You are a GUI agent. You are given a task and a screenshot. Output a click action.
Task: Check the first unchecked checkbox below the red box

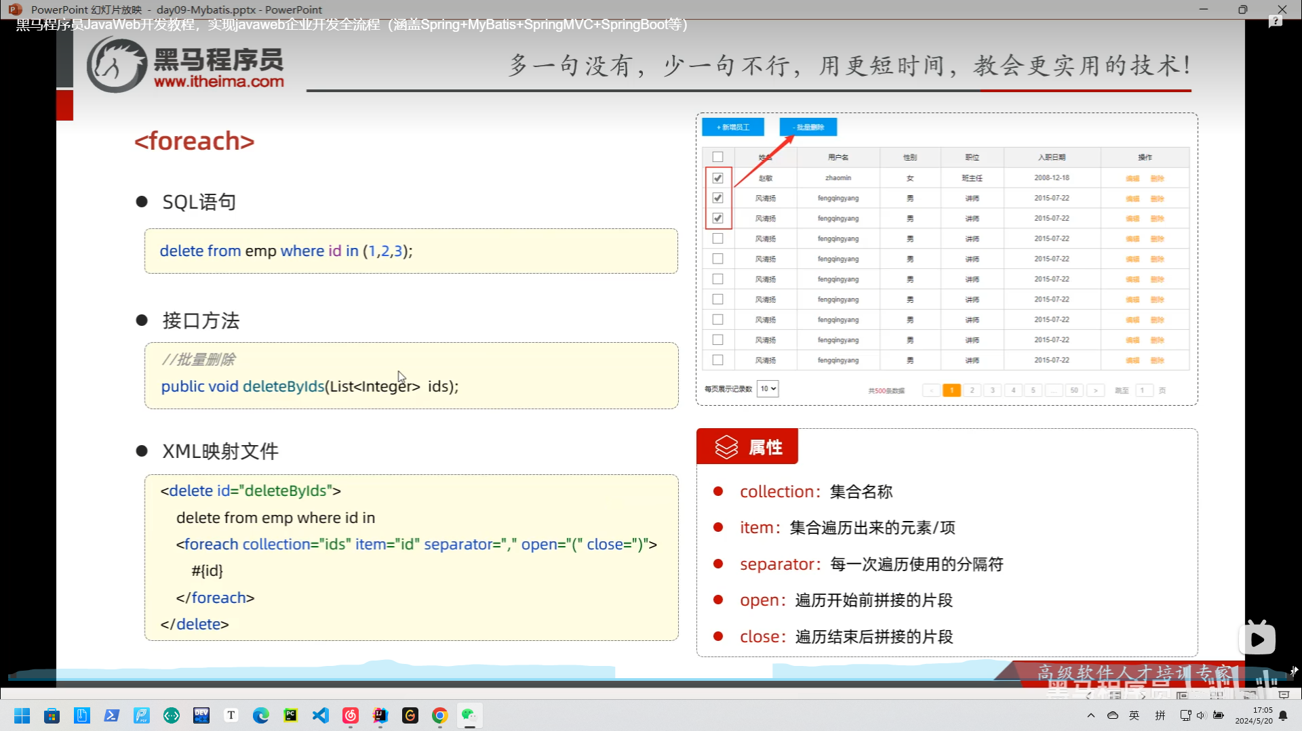click(717, 238)
